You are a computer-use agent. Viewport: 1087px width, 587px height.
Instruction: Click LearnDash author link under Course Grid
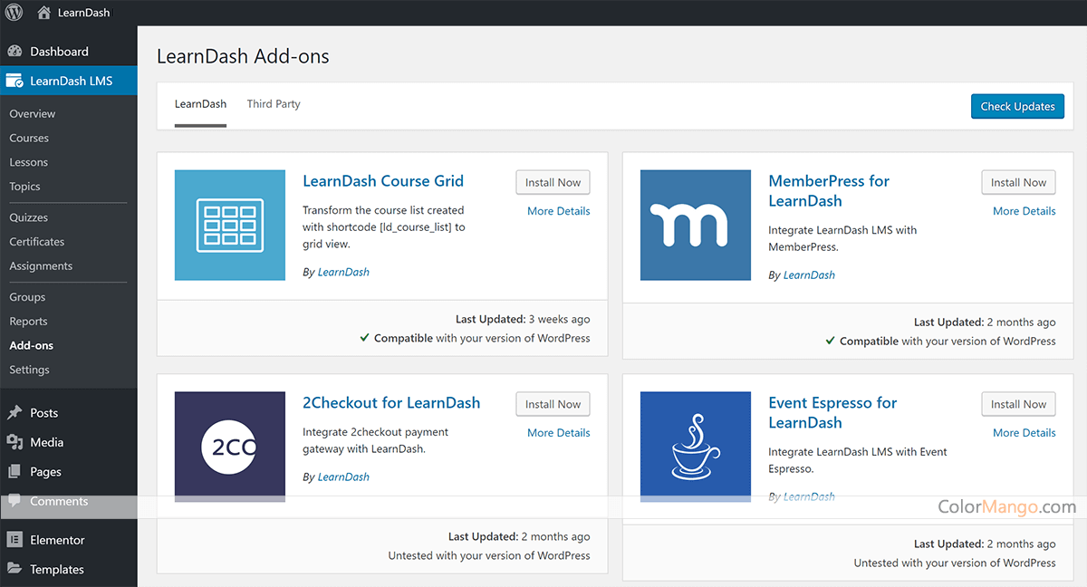pyautogui.click(x=343, y=272)
